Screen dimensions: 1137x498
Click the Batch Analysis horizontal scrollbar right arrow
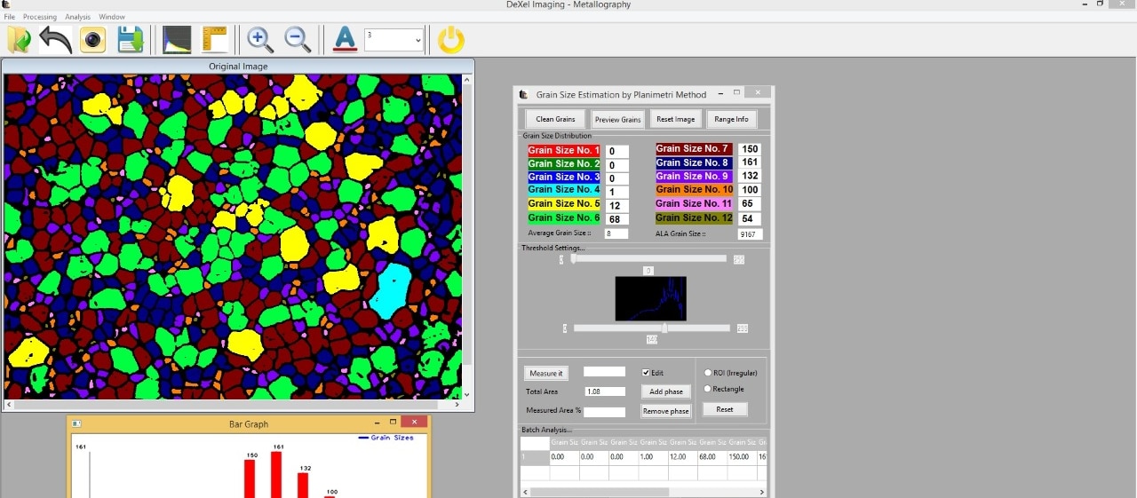(x=761, y=492)
